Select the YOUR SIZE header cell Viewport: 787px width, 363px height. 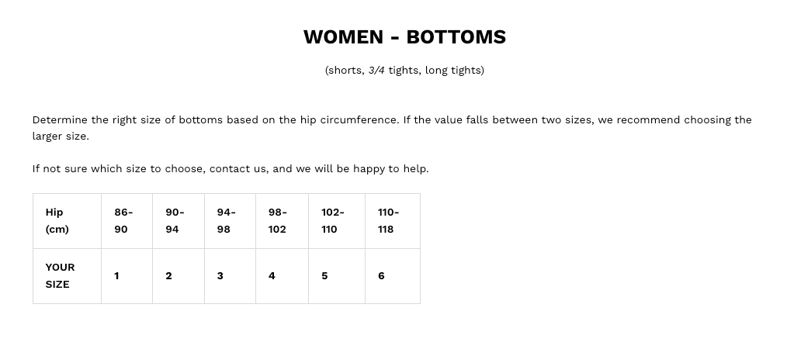tap(67, 276)
